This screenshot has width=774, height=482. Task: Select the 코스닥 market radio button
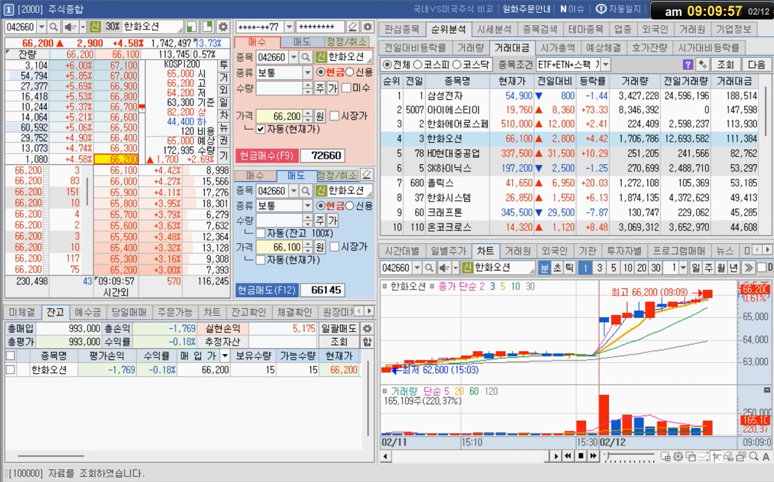(458, 65)
